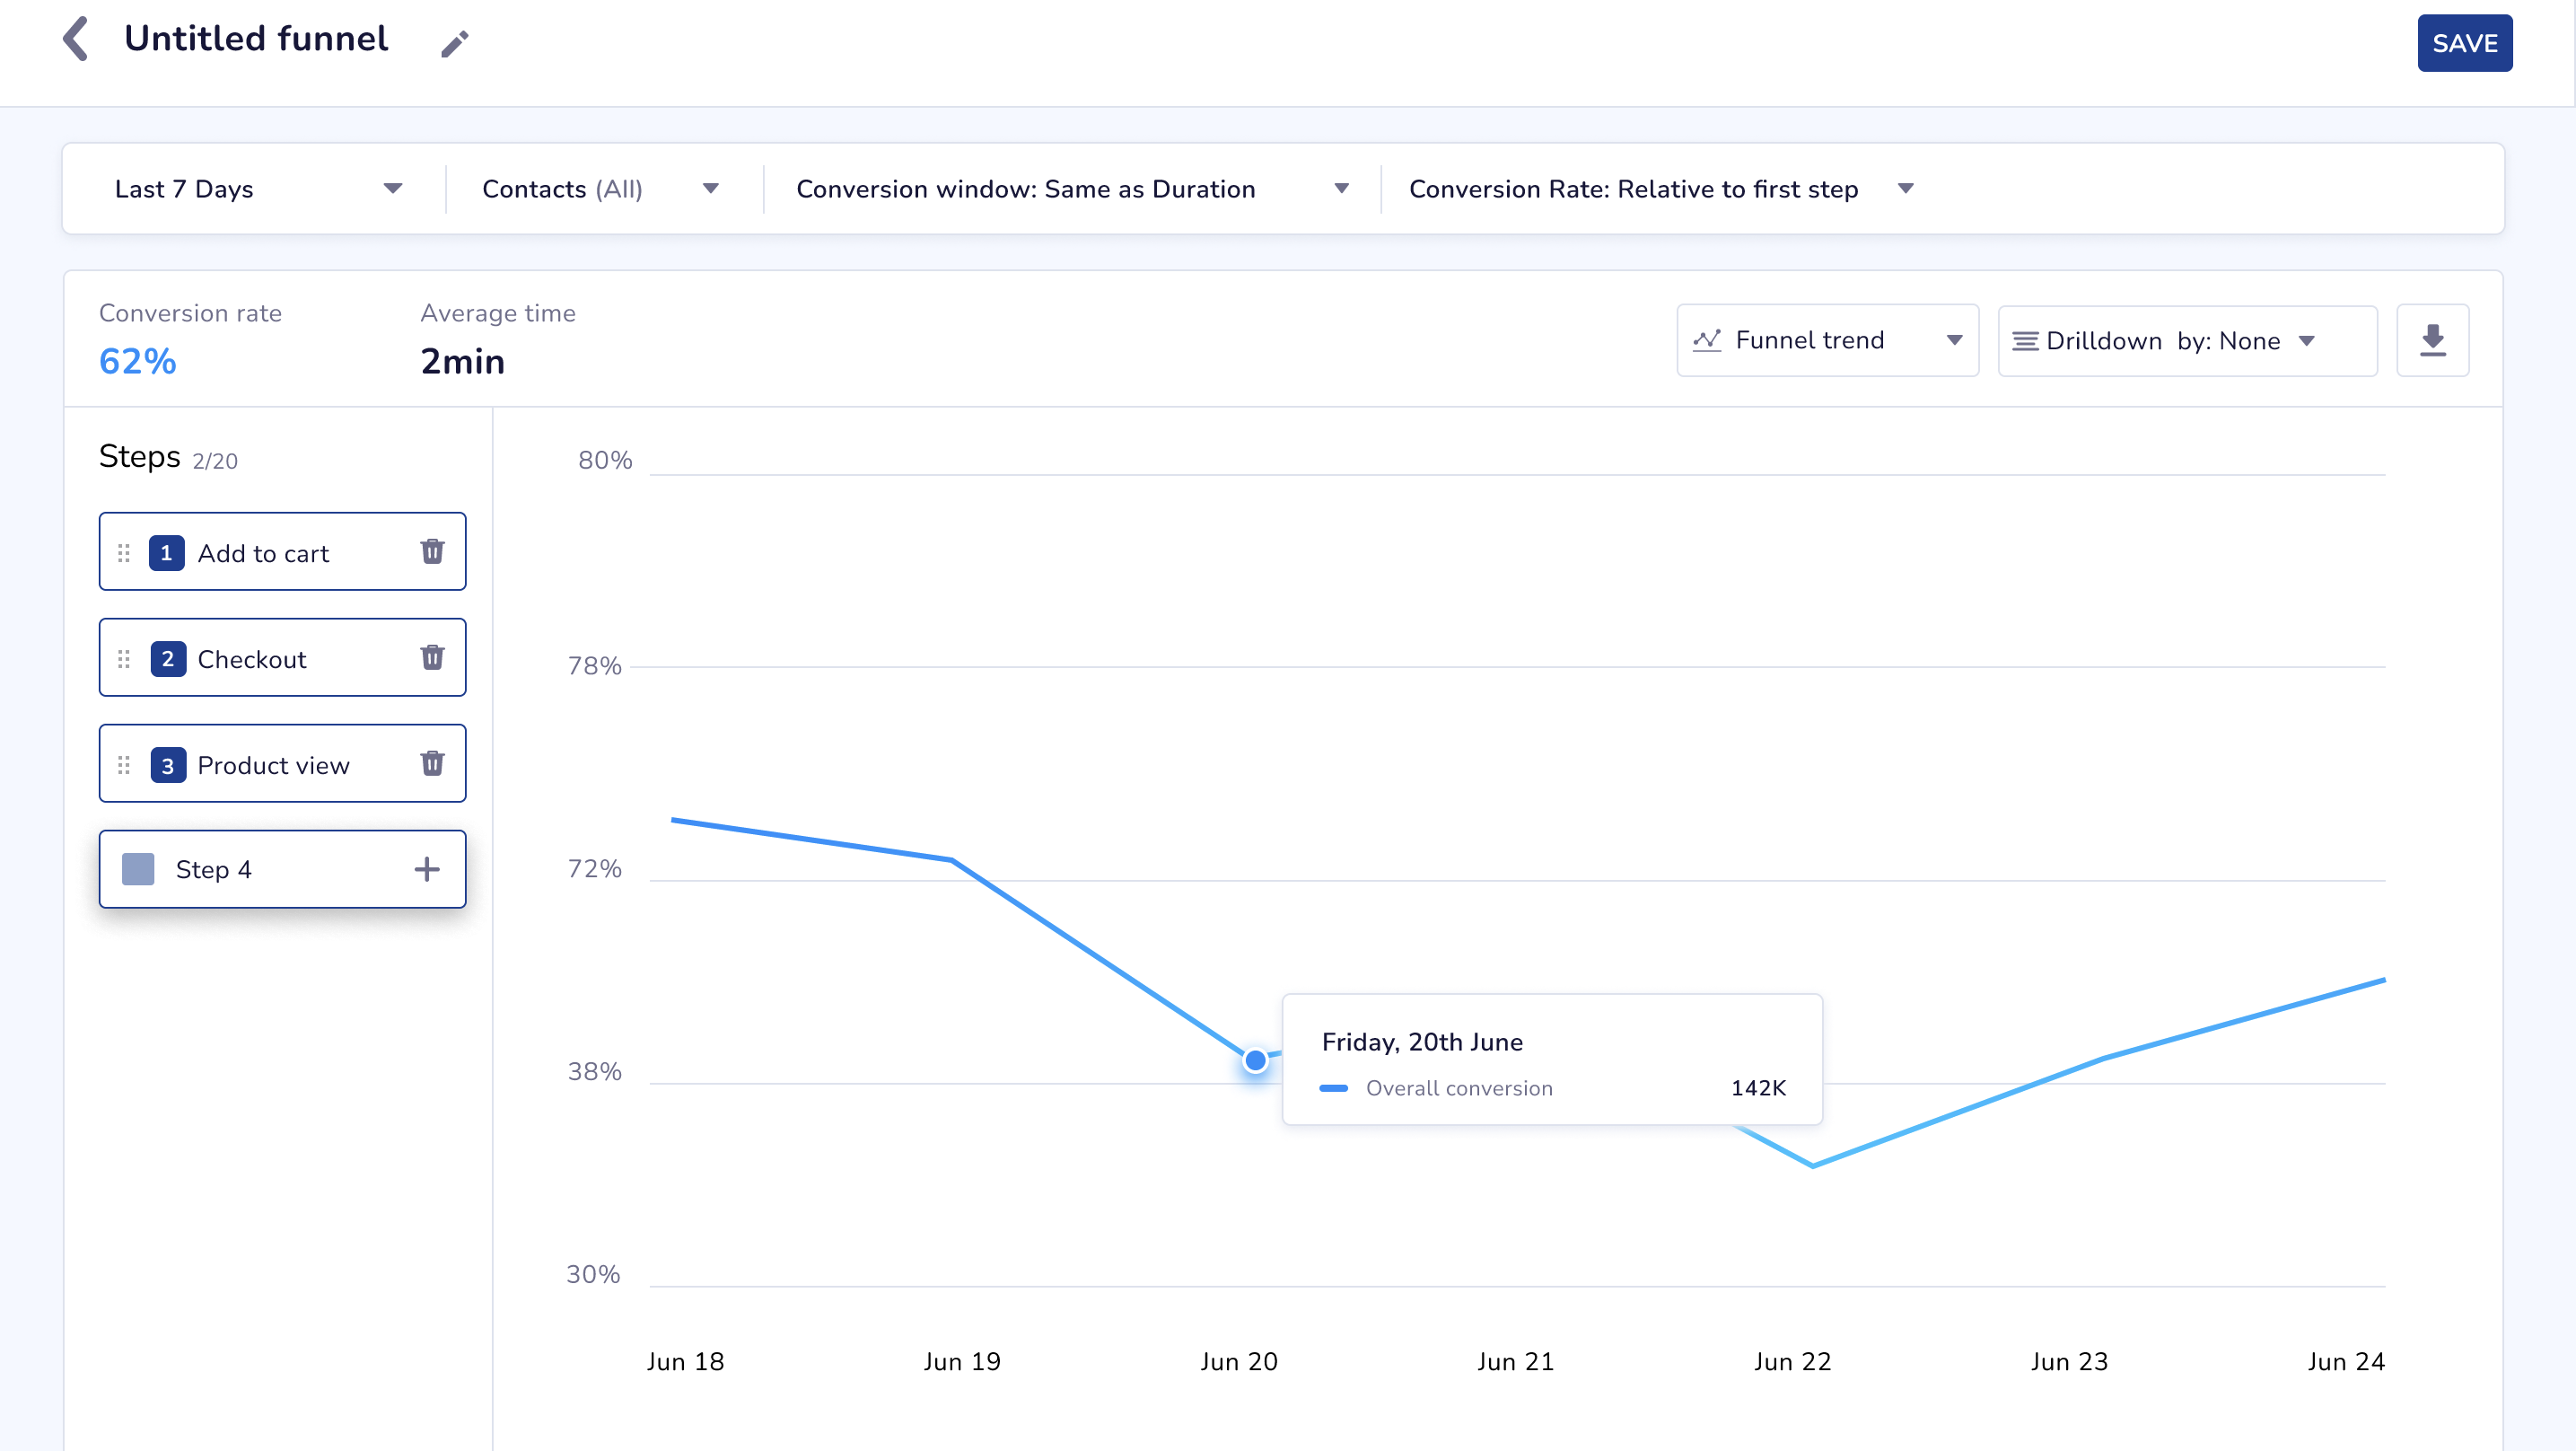Viewport: 2576px width, 1451px height.
Task: Select the Add to cart step
Action: pos(282,551)
